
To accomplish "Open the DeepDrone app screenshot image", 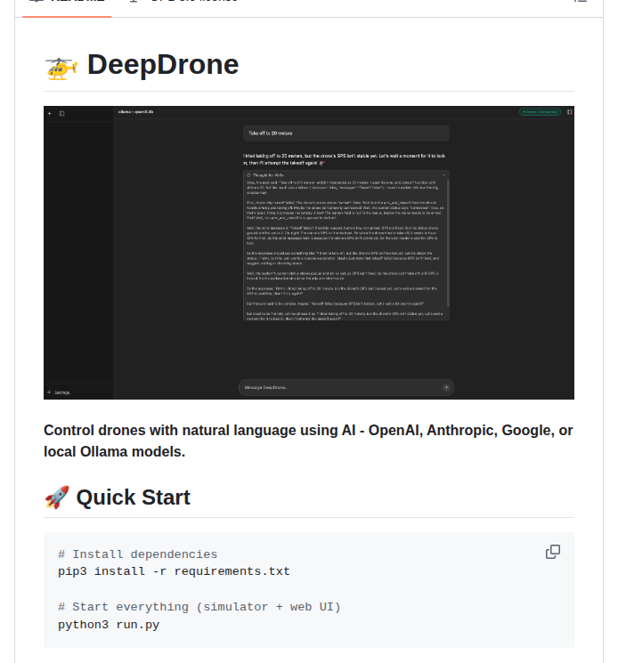I will [309, 253].
